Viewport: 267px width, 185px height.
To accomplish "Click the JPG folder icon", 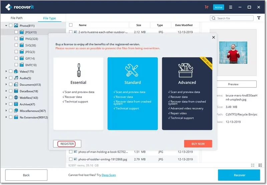I will [x=22, y=32].
